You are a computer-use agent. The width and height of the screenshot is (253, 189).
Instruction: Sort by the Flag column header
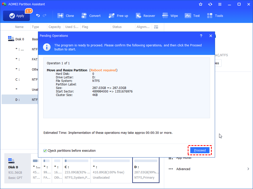[x=85, y=27]
